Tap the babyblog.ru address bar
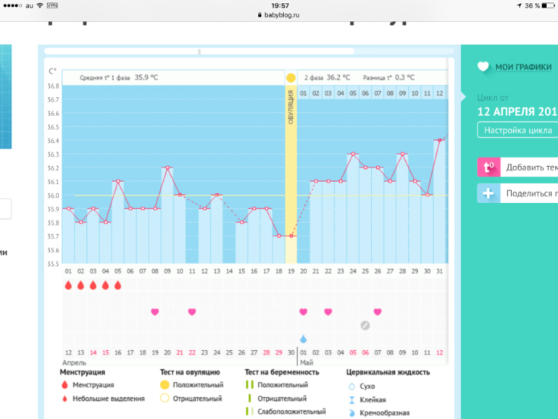Image resolution: width=558 pixels, height=419 pixels. [279, 14]
